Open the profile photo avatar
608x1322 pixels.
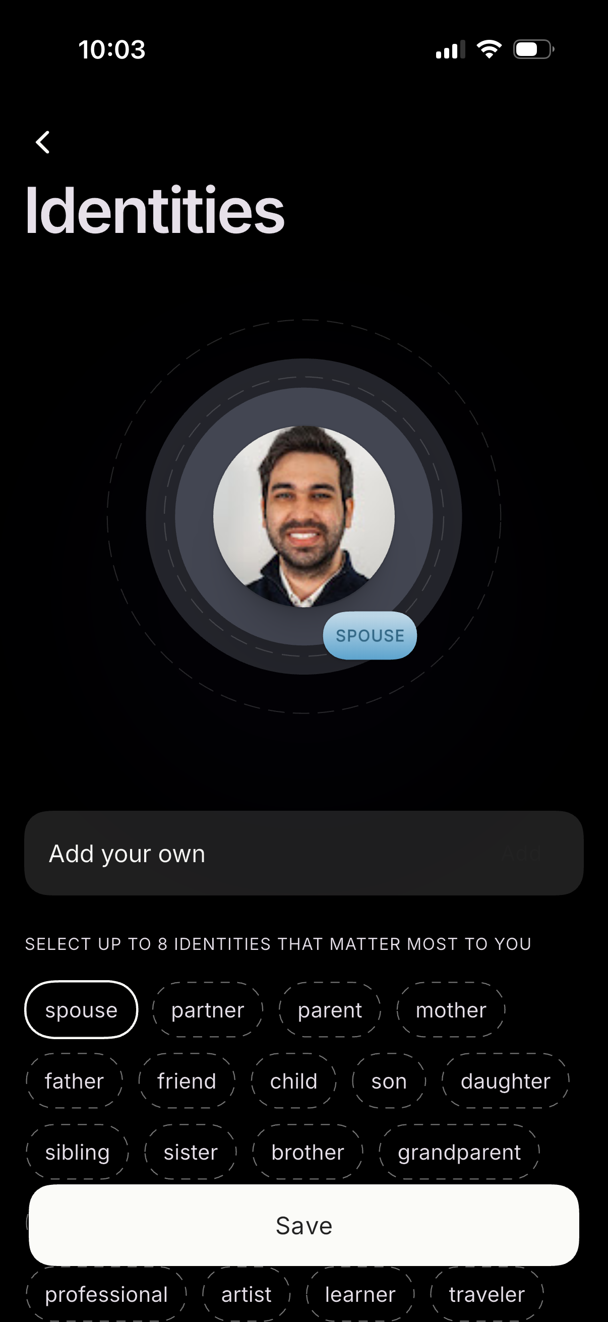[x=303, y=516]
